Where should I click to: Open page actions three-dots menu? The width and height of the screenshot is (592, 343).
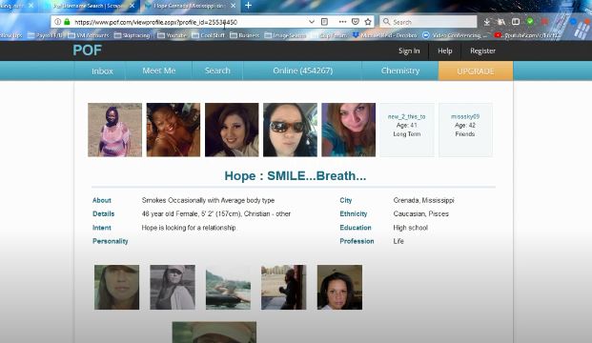(342, 22)
